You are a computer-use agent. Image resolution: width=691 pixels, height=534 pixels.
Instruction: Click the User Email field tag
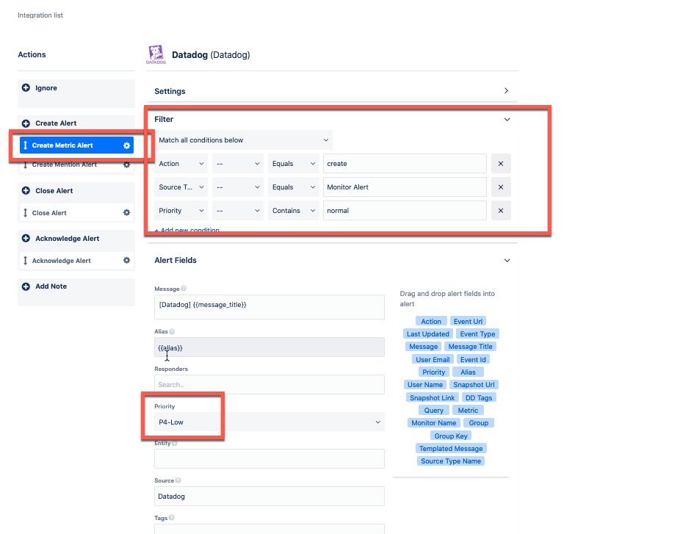coord(433,359)
